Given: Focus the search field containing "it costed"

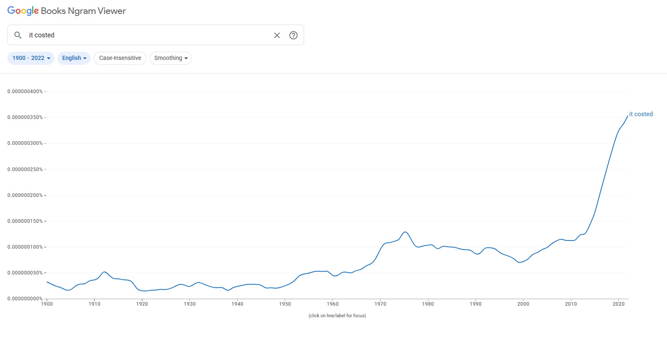Looking at the screenshot, I should 148,35.
